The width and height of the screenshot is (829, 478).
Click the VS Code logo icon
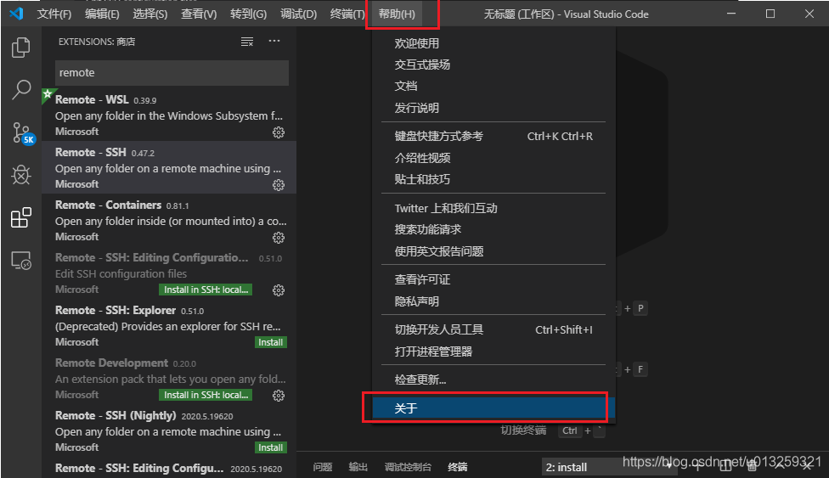tap(16, 14)
